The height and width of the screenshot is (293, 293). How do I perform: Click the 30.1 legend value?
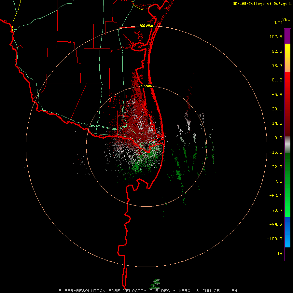(x=277, y=109)
